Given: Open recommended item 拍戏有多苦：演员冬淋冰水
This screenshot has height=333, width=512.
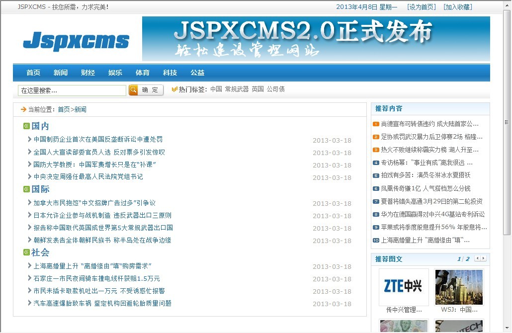Looking at the screenshot, I should (x=426, y=175).
